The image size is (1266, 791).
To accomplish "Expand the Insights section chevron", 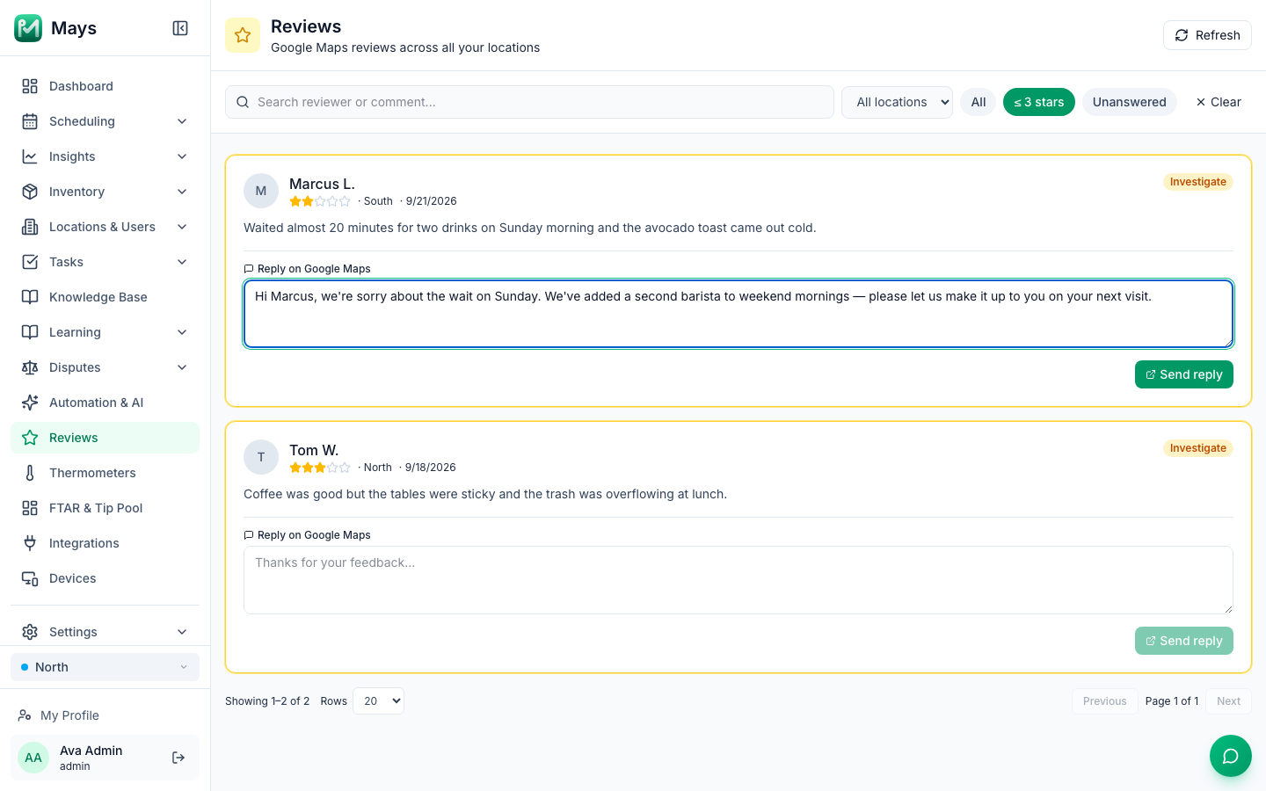I will tap(182, 156).
